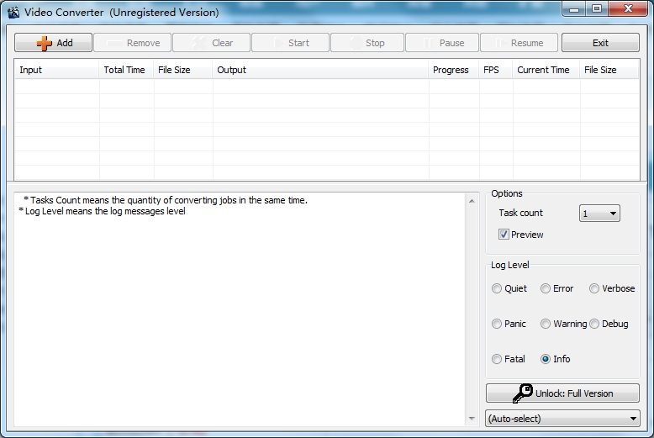Image resolution: width=654 pixels, height=438 pixels.
Task: Click the Input column header
Action: (56, 70)
